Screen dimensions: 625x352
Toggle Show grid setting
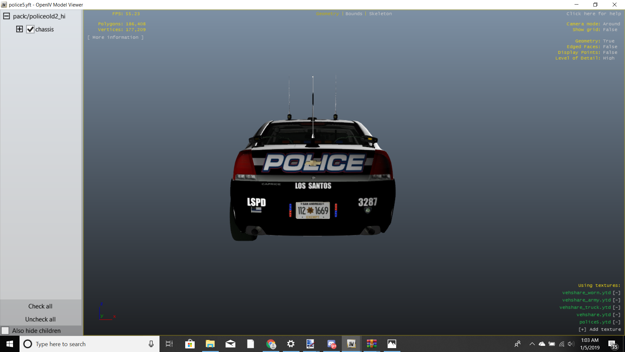click(610, 30)
